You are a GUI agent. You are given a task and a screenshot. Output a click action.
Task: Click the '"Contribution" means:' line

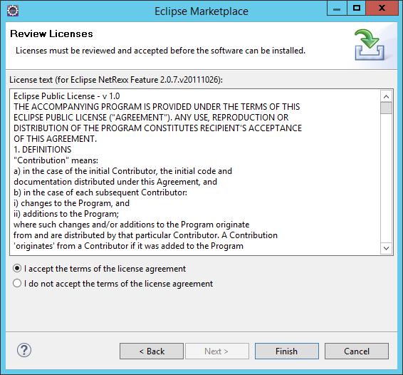(x=56, y=160)
